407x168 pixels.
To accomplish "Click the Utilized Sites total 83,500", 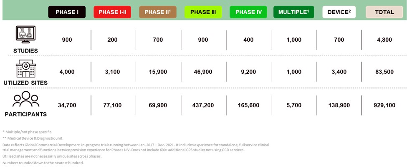I will 384,72.
